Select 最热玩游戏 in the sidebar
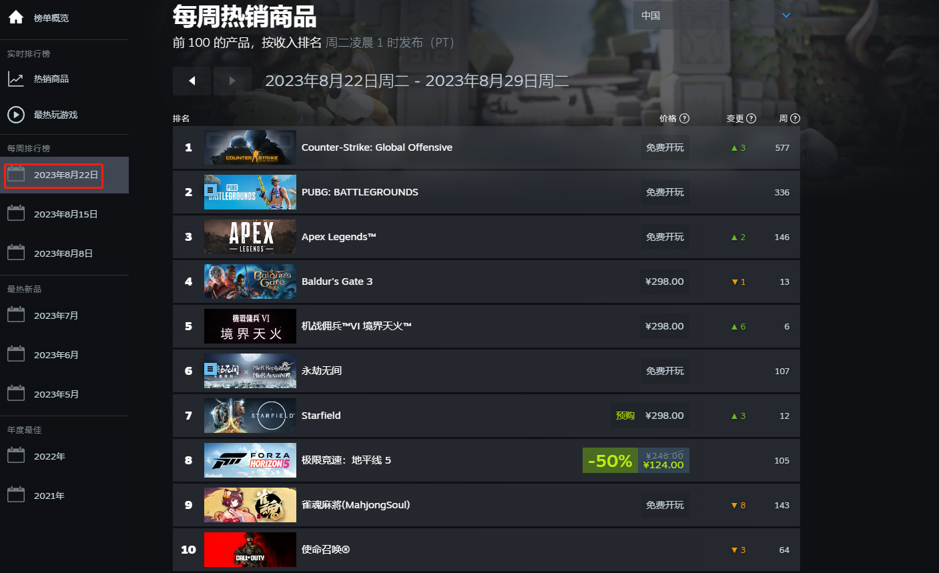Image resolution: width=939 pixels, height=573 pixels. click(56, 115)
